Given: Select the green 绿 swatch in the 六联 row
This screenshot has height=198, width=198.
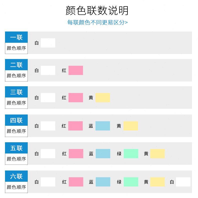Looking at the screenshot, I should [x=131, y=182].
